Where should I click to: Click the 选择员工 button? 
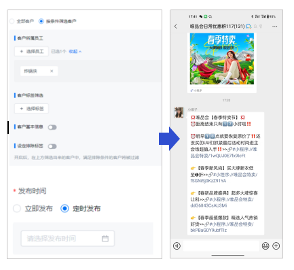[31, 52]
